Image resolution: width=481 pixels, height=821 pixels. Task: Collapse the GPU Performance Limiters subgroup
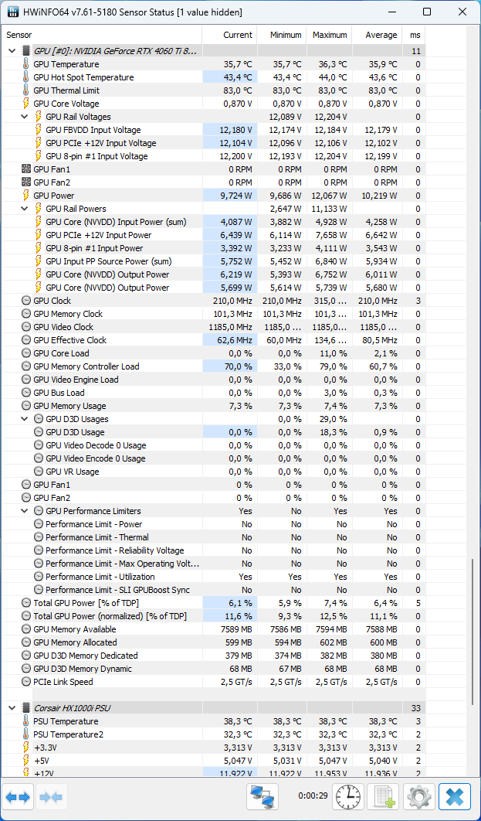(24, 511)
